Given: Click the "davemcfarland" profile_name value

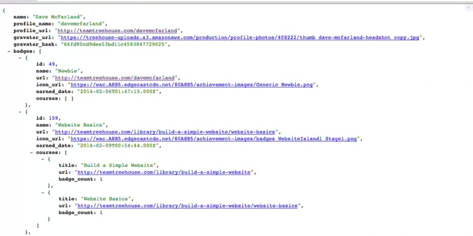Looking at the screenshot, I should [82, 24].
